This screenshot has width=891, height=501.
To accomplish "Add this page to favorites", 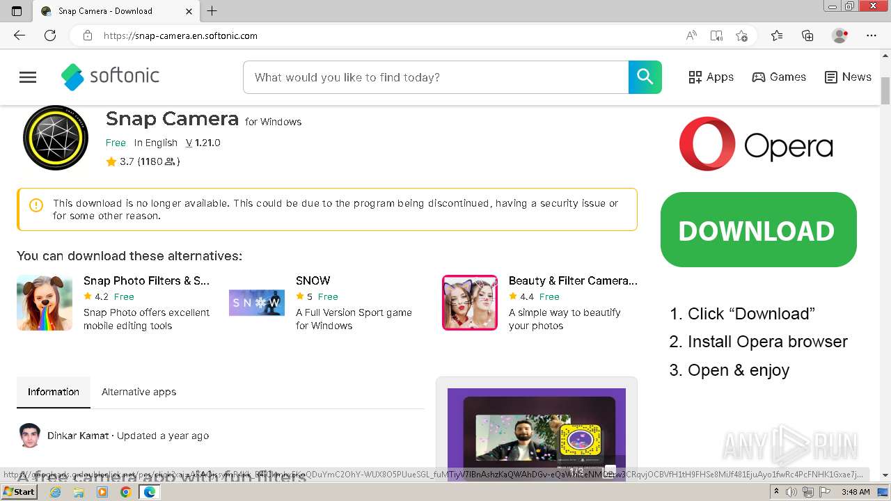I will point(741,35).
